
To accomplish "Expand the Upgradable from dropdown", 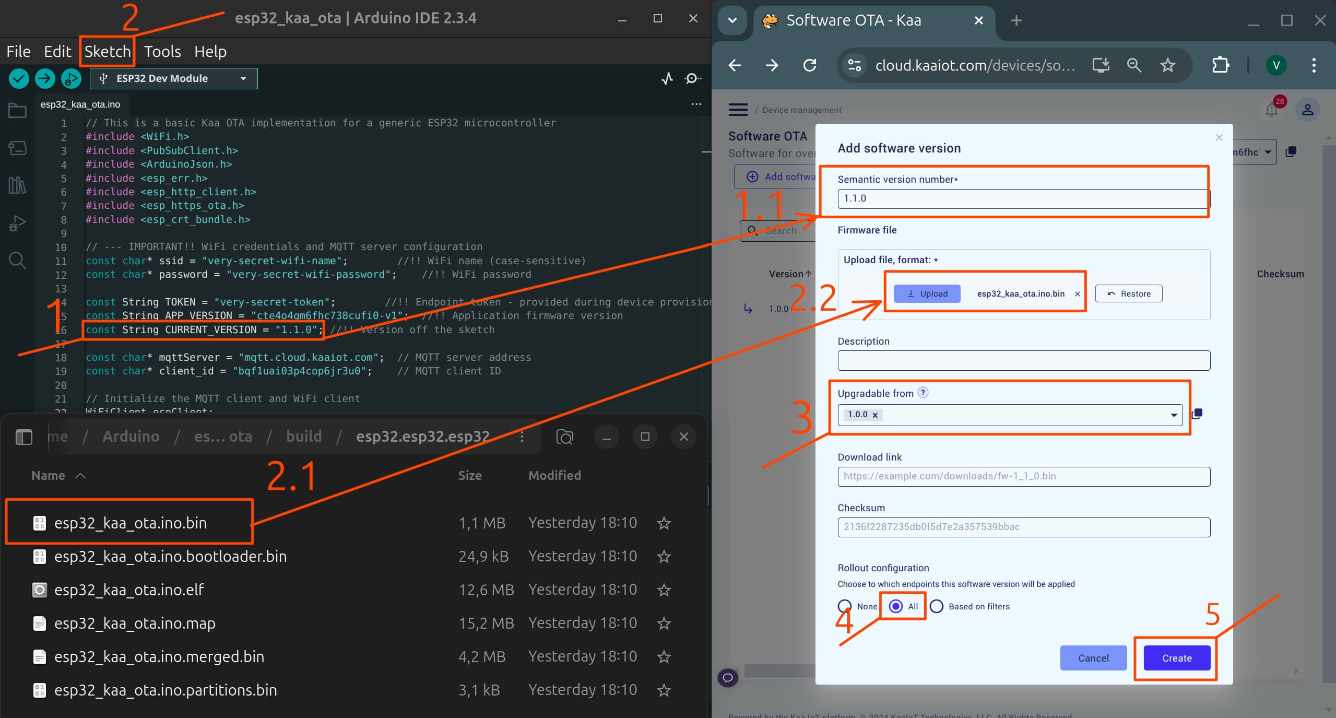I will coord(1174,415).
